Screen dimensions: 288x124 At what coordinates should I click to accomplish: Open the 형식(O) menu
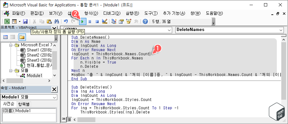pos(91,13)
